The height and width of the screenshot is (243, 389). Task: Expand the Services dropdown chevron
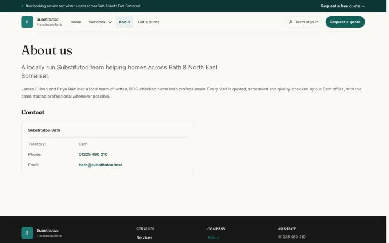point(110,22)
